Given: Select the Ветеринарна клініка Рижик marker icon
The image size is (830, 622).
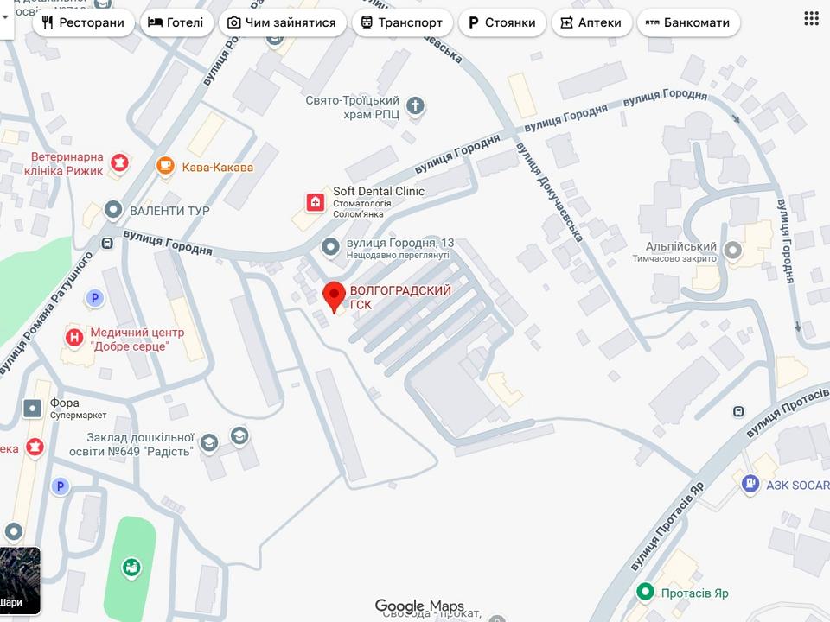Looking at the screenshot, I should pyautogui.click(x=119, y=162).
